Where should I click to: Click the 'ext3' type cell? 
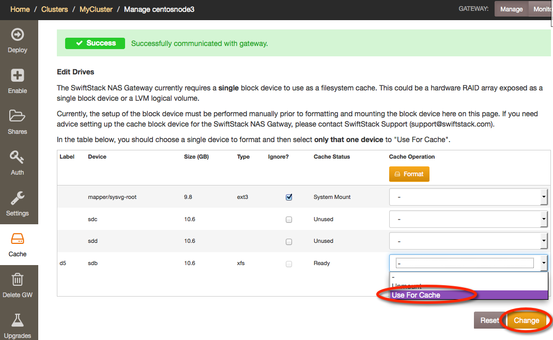[242, 197]
